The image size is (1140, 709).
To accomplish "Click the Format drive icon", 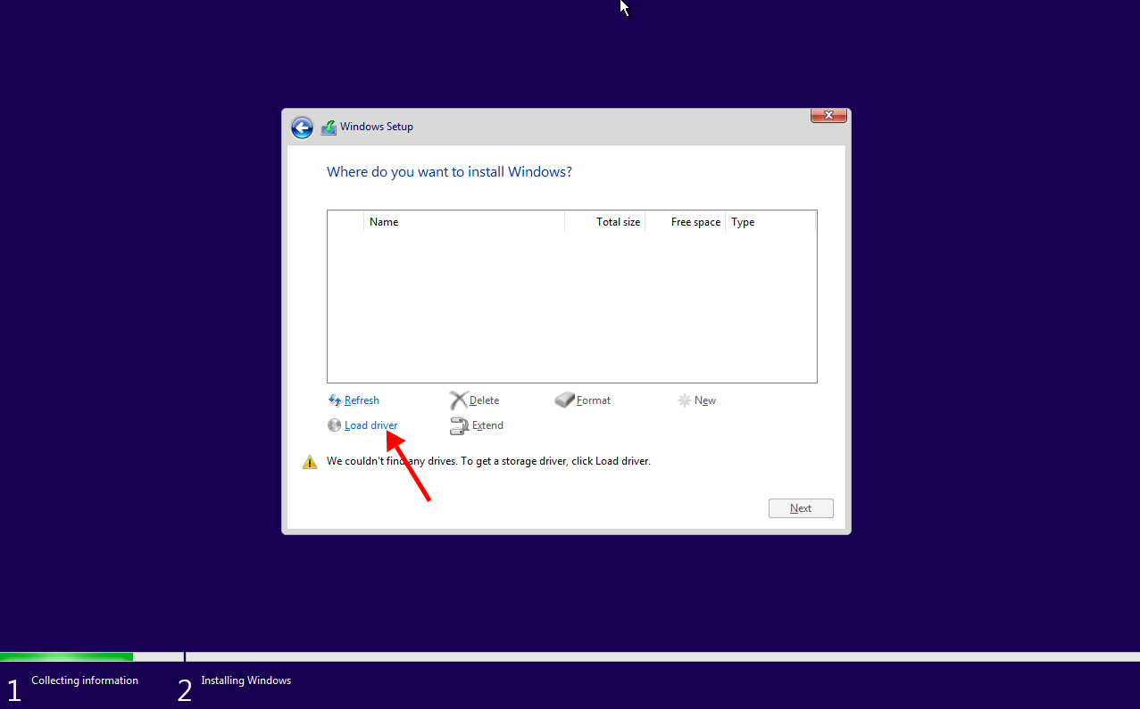I will pos(564,400).
